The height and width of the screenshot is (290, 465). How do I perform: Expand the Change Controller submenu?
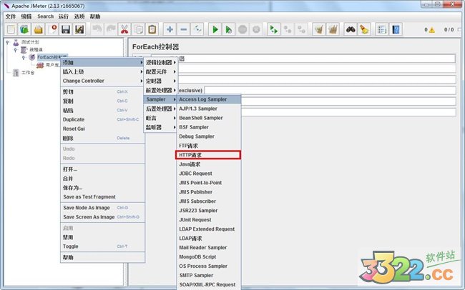click(102, 81)
